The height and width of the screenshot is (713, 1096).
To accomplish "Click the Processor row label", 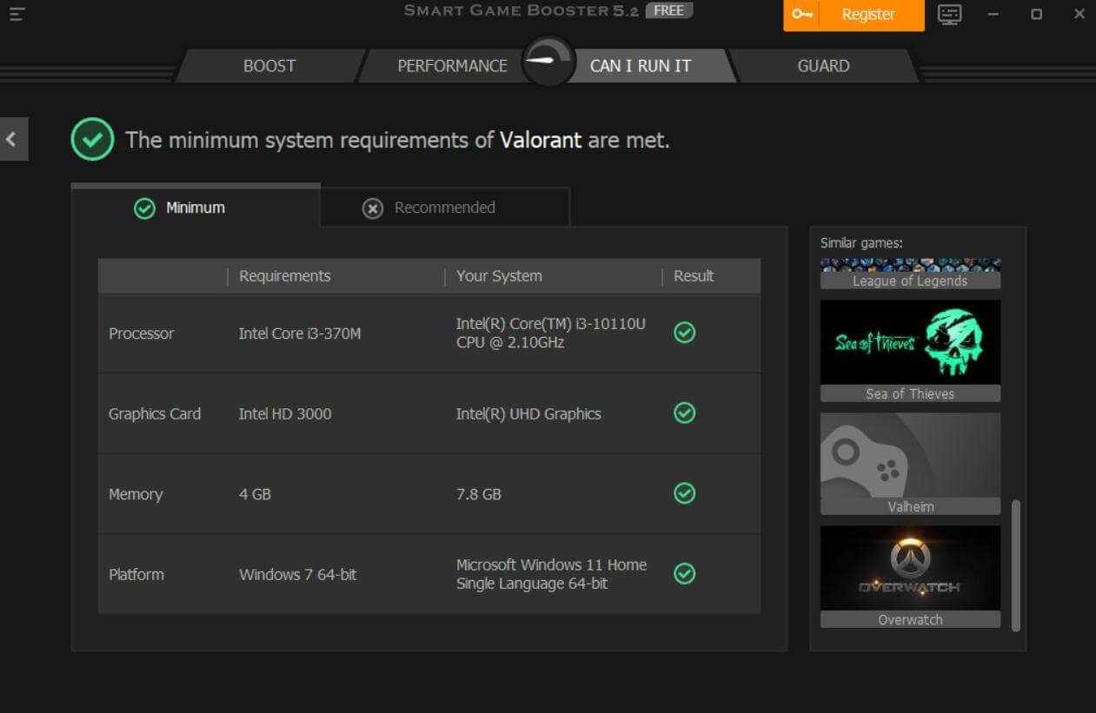I will 141,333.
